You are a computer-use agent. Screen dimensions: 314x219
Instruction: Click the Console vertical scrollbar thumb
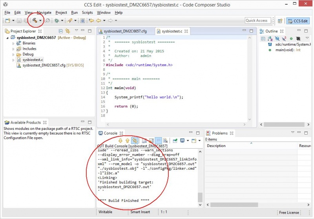(x=200, y=197)
